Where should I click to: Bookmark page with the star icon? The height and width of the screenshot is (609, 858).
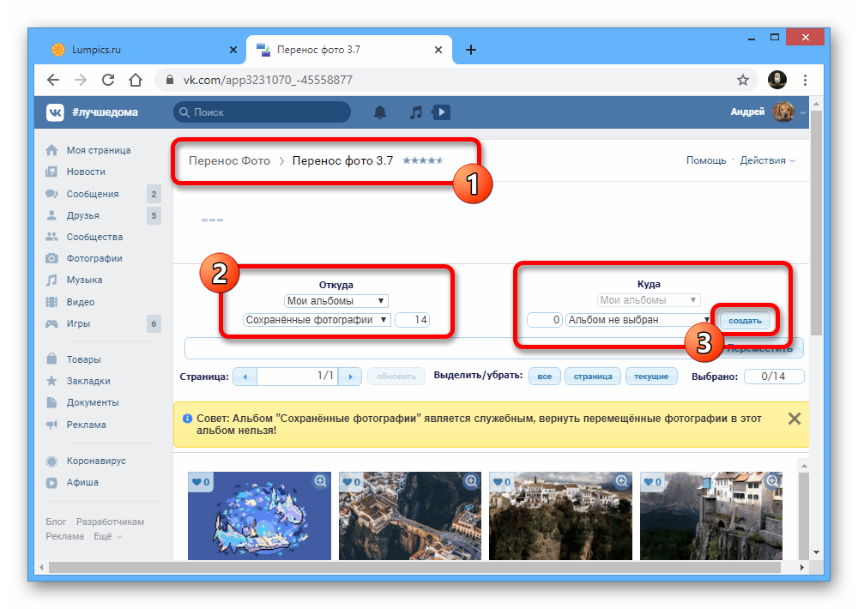click(x=743, y=80)
